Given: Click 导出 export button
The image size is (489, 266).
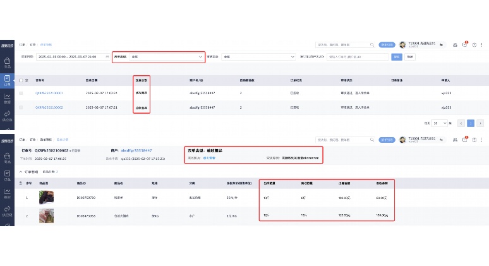Looking at the screenshot, I should (410, 57).
